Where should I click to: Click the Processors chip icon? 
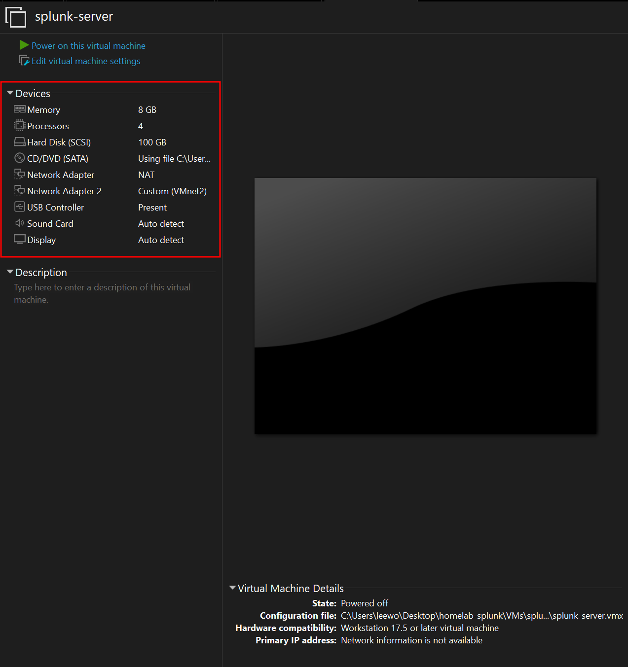[x=20, y=126]
